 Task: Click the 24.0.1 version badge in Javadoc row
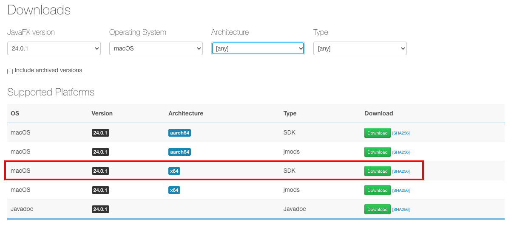[x=100, y=209]
